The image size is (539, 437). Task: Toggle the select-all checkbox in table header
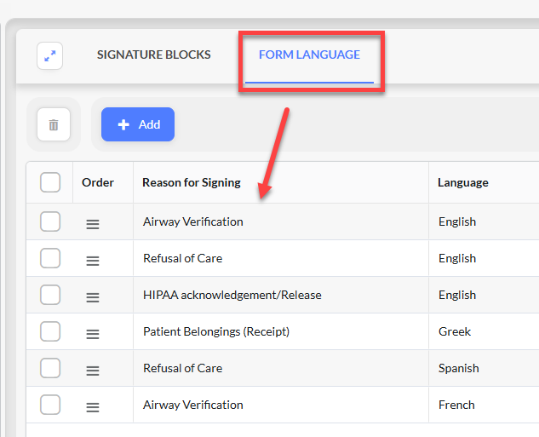coord(50,182)
